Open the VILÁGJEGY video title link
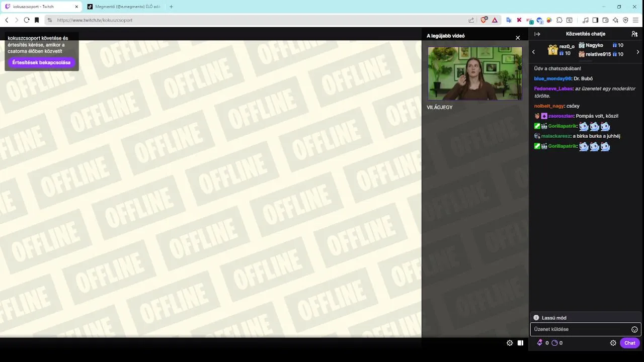The width and height of the screenshot is (644, 362). [439, 107]
